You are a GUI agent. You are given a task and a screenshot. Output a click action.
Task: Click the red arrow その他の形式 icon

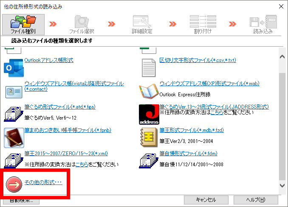click(x=14, y=185)
